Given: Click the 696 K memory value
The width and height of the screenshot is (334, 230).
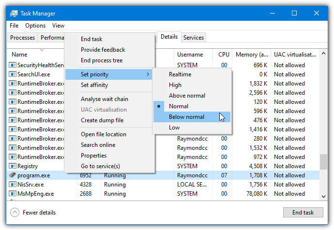Looking at the screenshot, I should point(260,65).
